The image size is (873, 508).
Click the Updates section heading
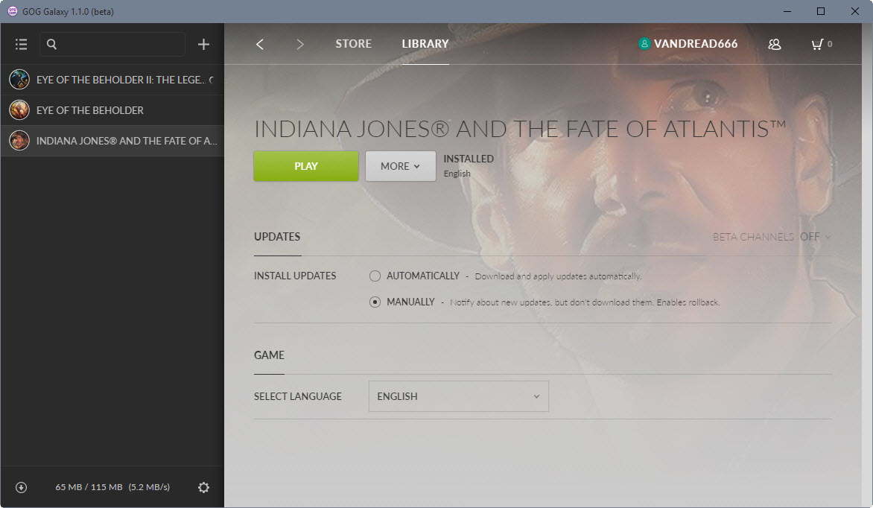click(277, 237)
